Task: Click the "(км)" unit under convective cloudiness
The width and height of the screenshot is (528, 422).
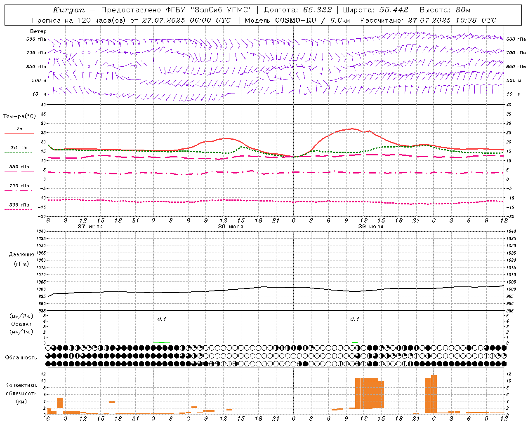Action: (x=21, y=401)
